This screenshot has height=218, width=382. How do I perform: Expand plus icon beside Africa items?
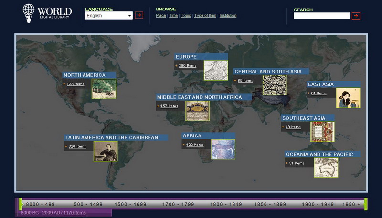tap(184, 145)
